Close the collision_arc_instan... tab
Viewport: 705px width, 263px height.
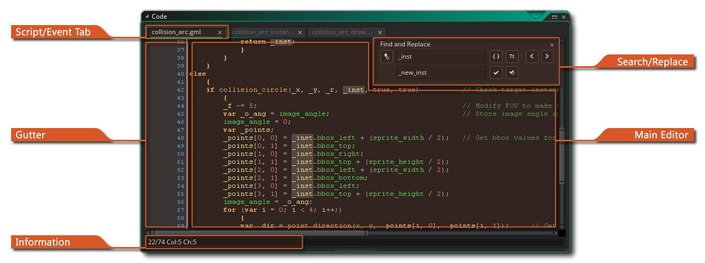point(300,33)
